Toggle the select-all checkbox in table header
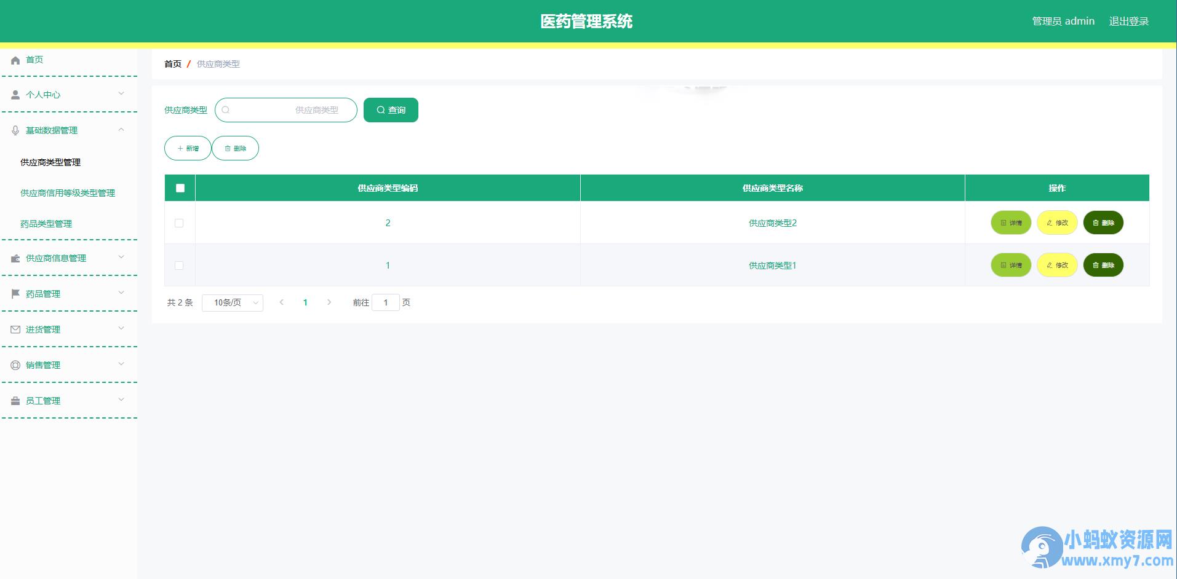The width and height of the screenshot is (1177, 579). pyautogui.click(x=180, y=188)
